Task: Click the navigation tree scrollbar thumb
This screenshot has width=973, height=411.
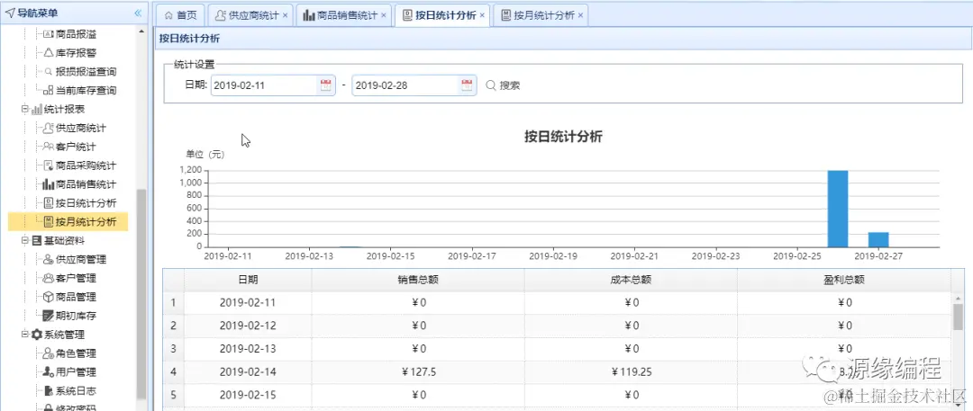Action: pos(141,294)
